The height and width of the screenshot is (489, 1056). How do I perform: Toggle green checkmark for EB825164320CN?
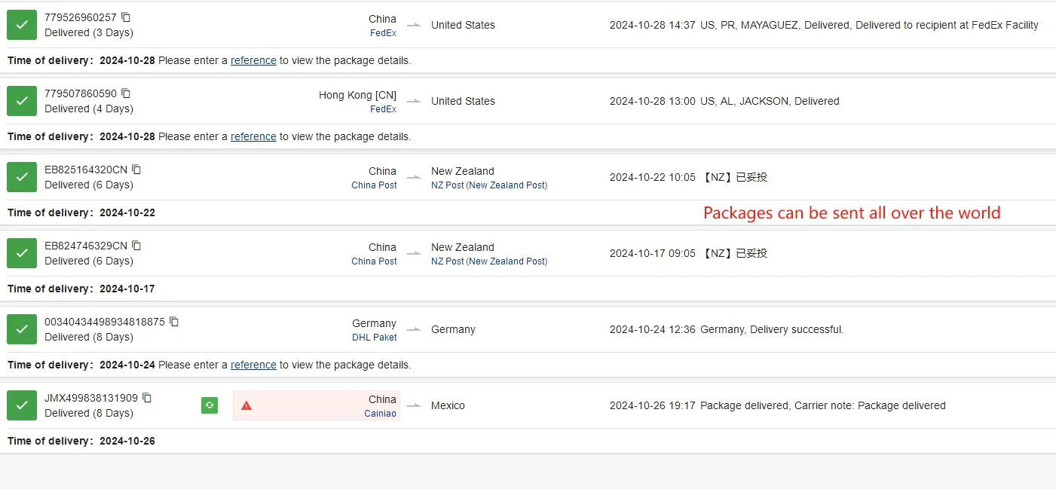(x=22, y=177)
